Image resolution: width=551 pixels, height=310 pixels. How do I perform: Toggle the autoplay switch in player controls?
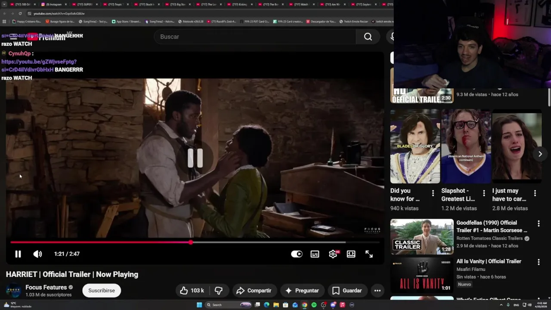click(x=297, y=254)
